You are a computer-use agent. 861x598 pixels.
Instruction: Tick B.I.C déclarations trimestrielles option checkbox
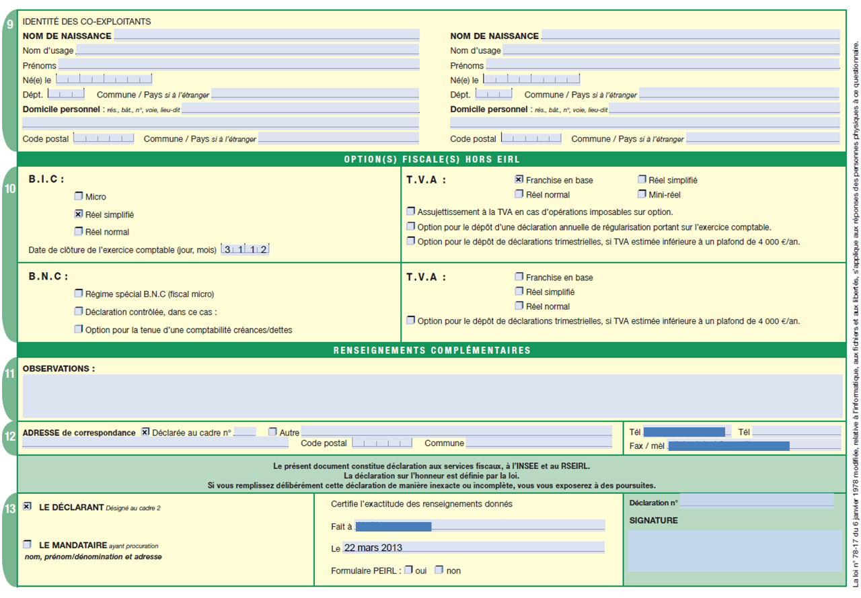[x=411, y=241]
